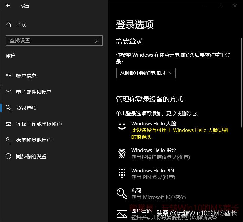Image resolution: width=243 pixels, height=222 pixels.
Task: Select 主页 in the sidebar
Action: tap(22, 25)
